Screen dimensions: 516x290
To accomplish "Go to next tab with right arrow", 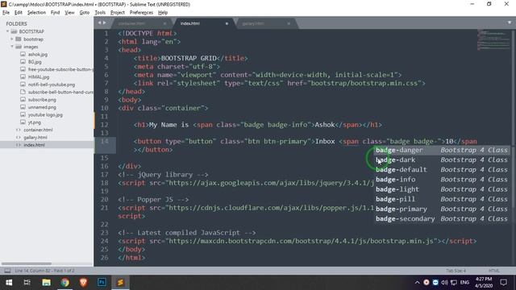I will click(105, 23).
